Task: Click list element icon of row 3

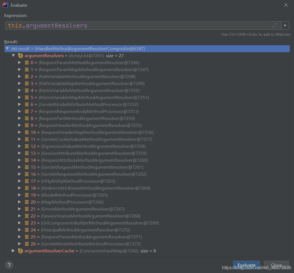Action: pyautogui.click(x=27, y=83)
